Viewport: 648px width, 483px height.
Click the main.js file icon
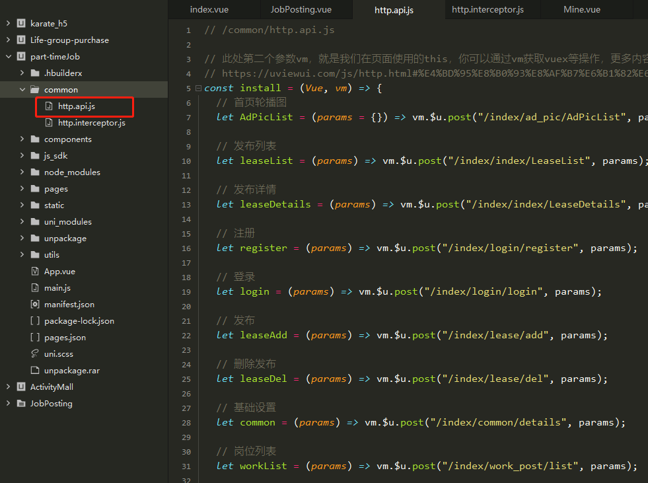point(35,288)
